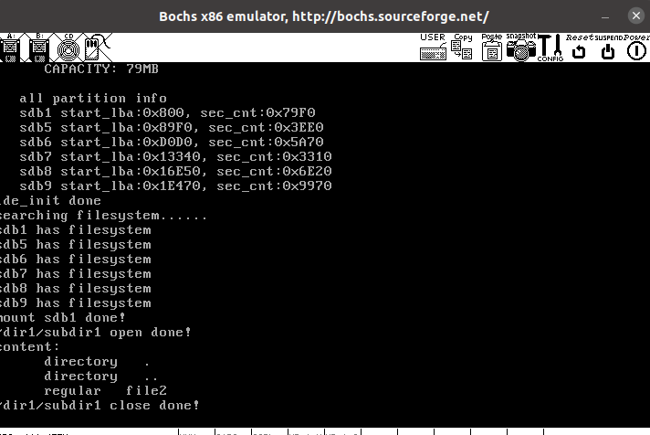This screenshot has height=435, width=650.
Task: Click the Bochs window title text
Action: pos(324,16)
